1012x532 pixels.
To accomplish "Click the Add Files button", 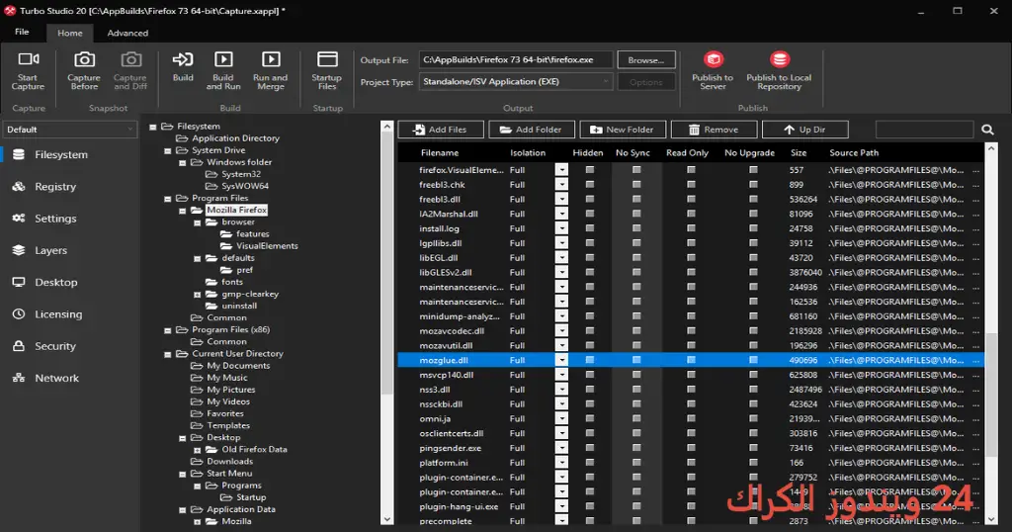I will tap(441, 130).
